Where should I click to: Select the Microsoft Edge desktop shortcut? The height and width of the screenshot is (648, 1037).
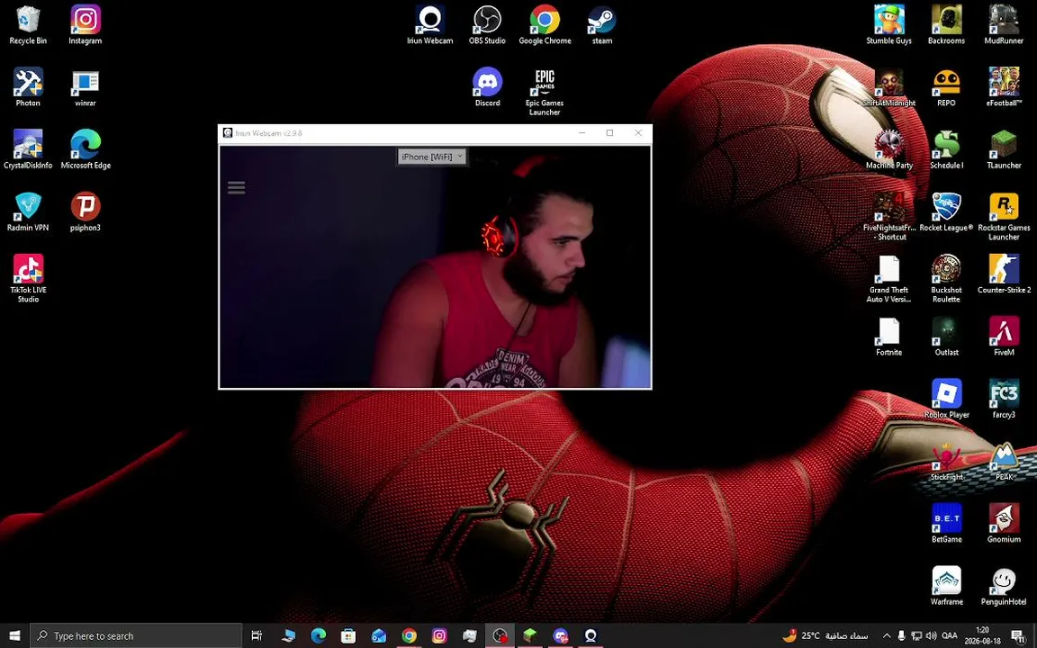point(86,149)
